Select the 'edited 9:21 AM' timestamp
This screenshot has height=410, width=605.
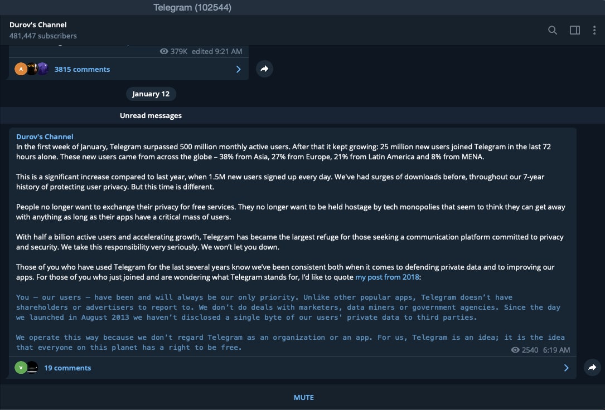click(217, 51)
